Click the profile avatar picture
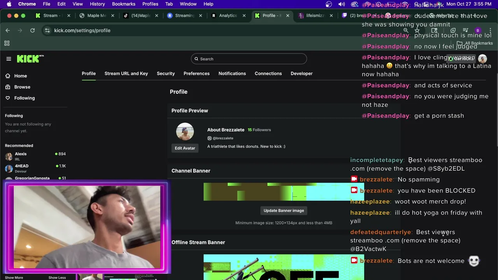The height and width of the screenshot is (280, 498). pos(185,131)
